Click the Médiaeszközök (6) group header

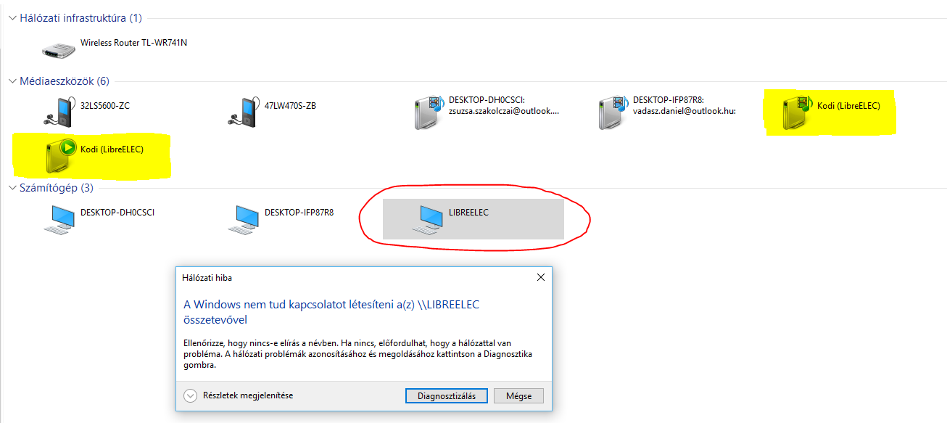[65, 81]
